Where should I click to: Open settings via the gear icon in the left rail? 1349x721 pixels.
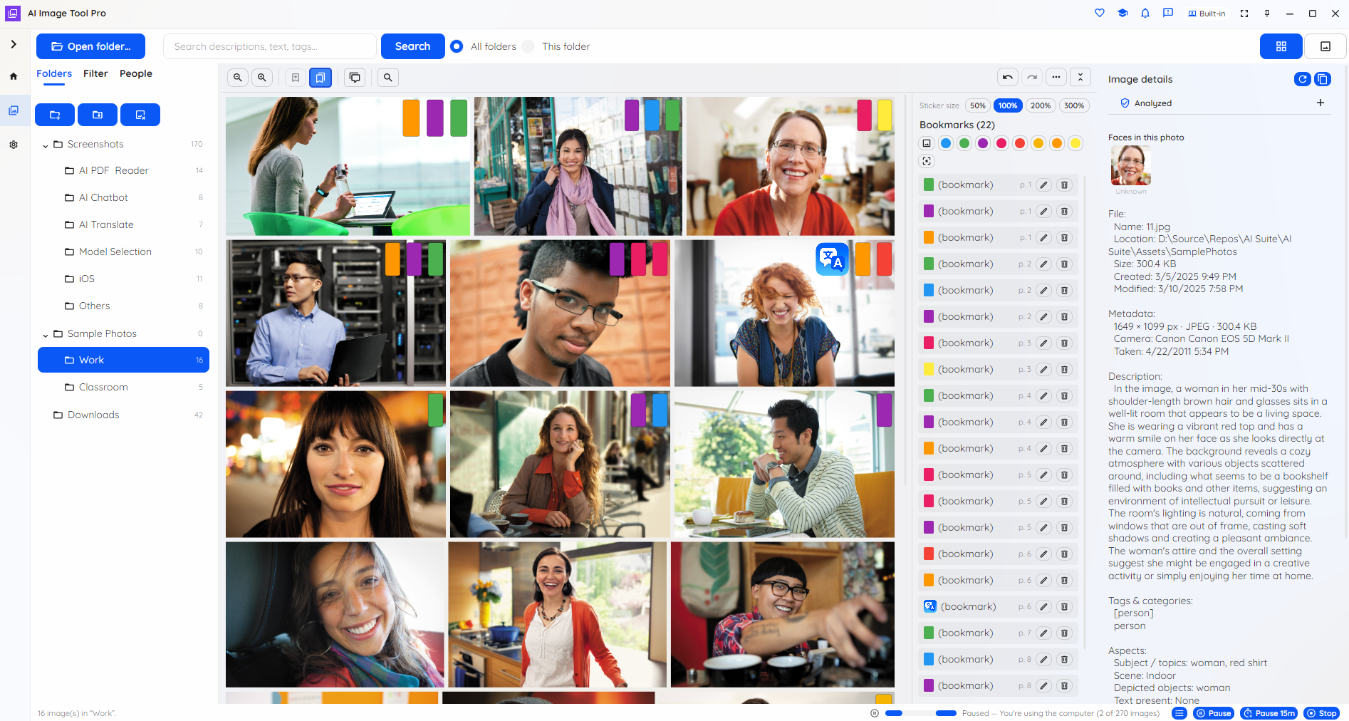pos(14,145)
